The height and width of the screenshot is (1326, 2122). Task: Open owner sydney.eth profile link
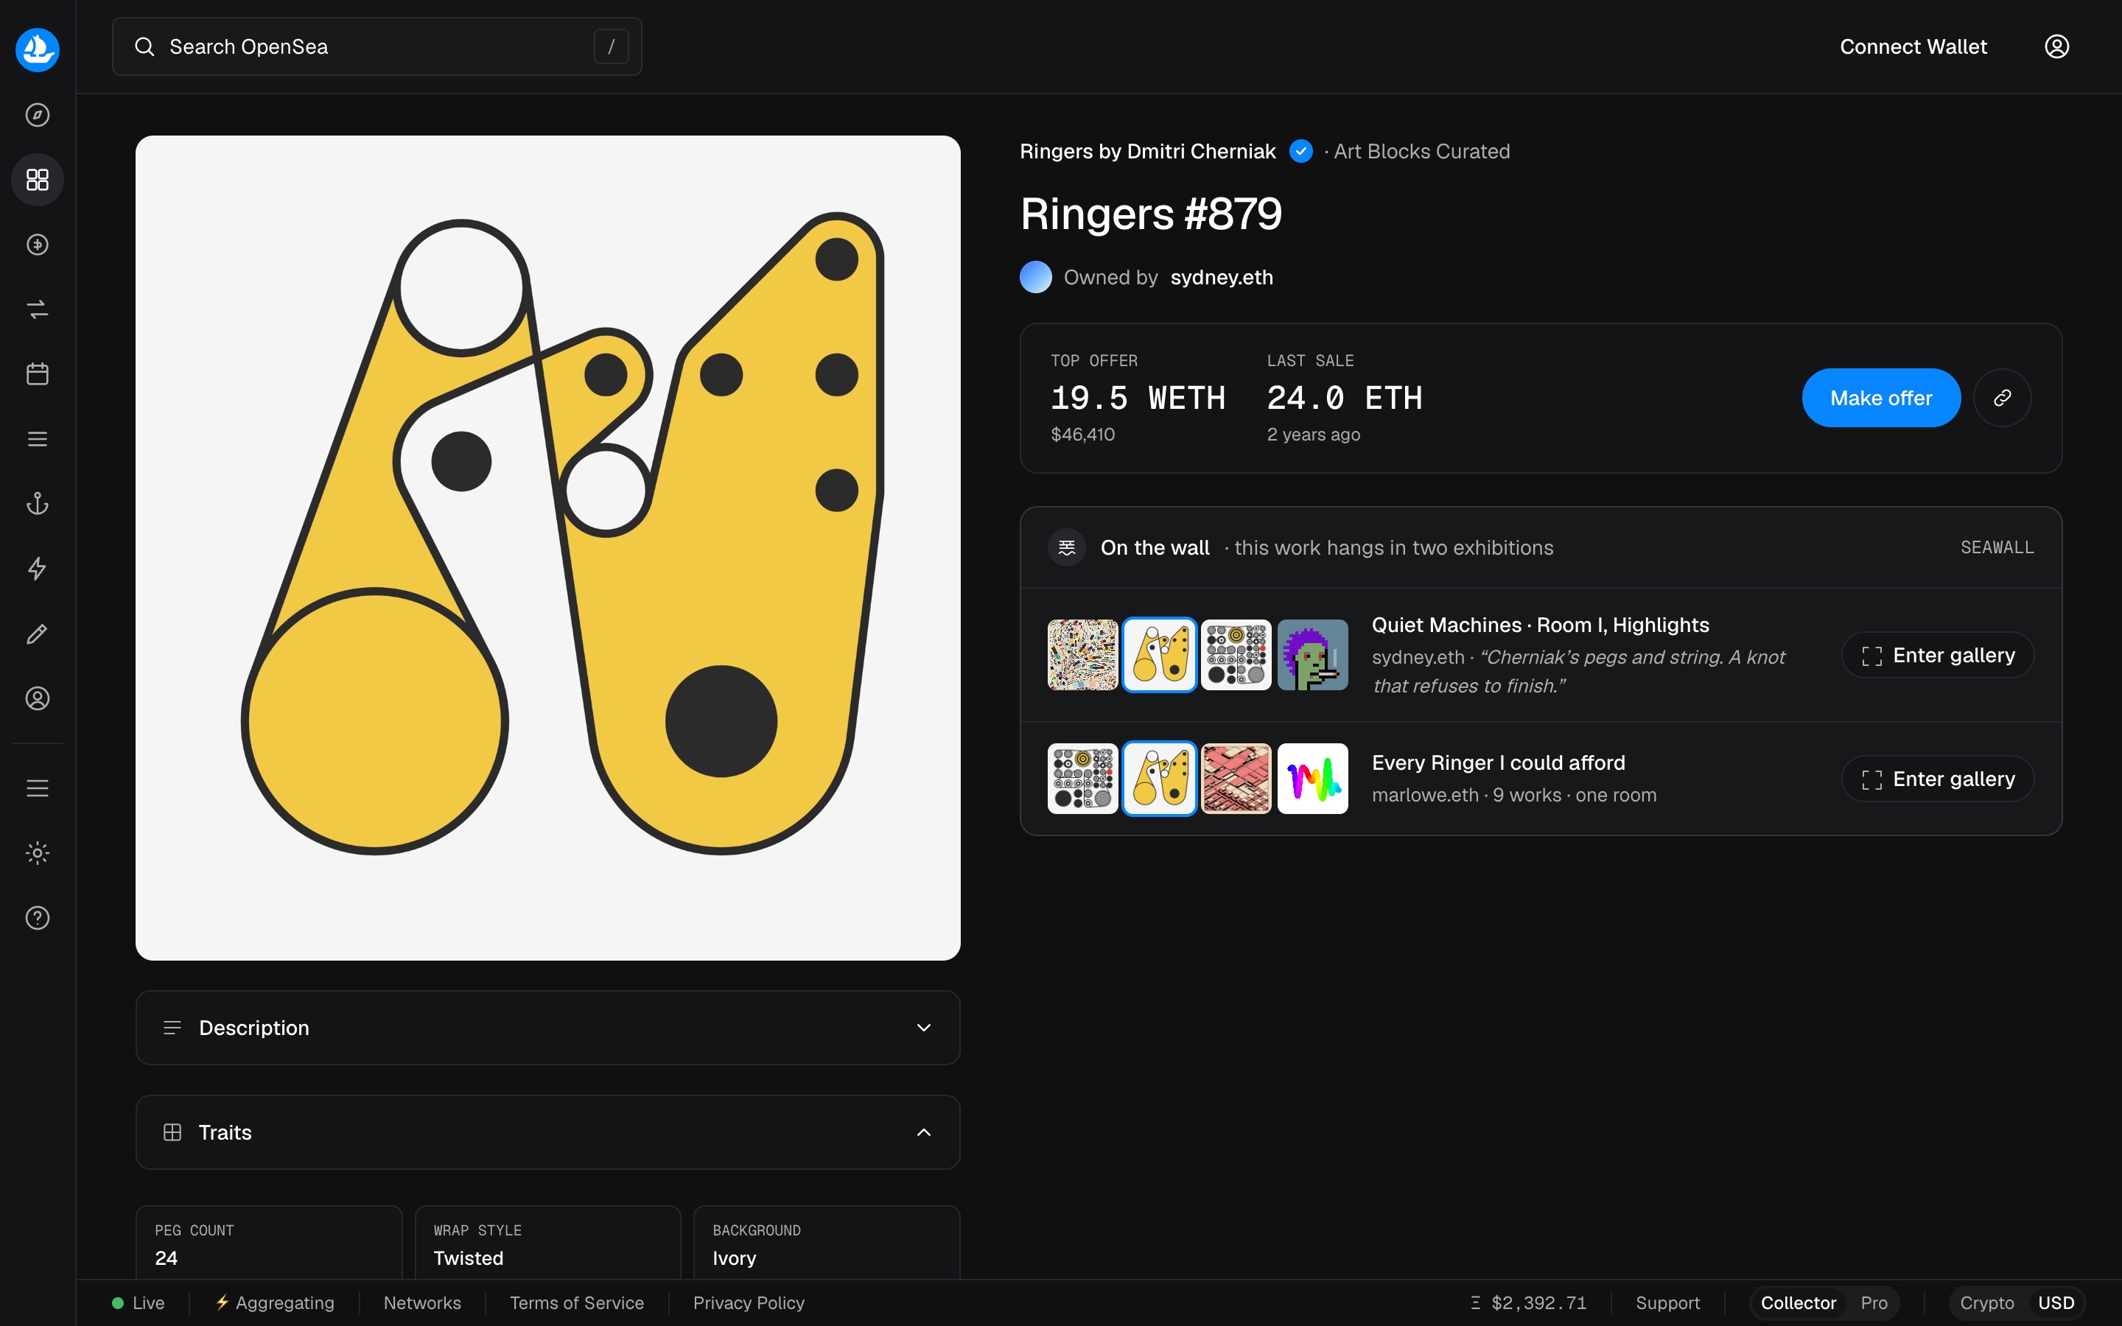(x=1222, y=277)
